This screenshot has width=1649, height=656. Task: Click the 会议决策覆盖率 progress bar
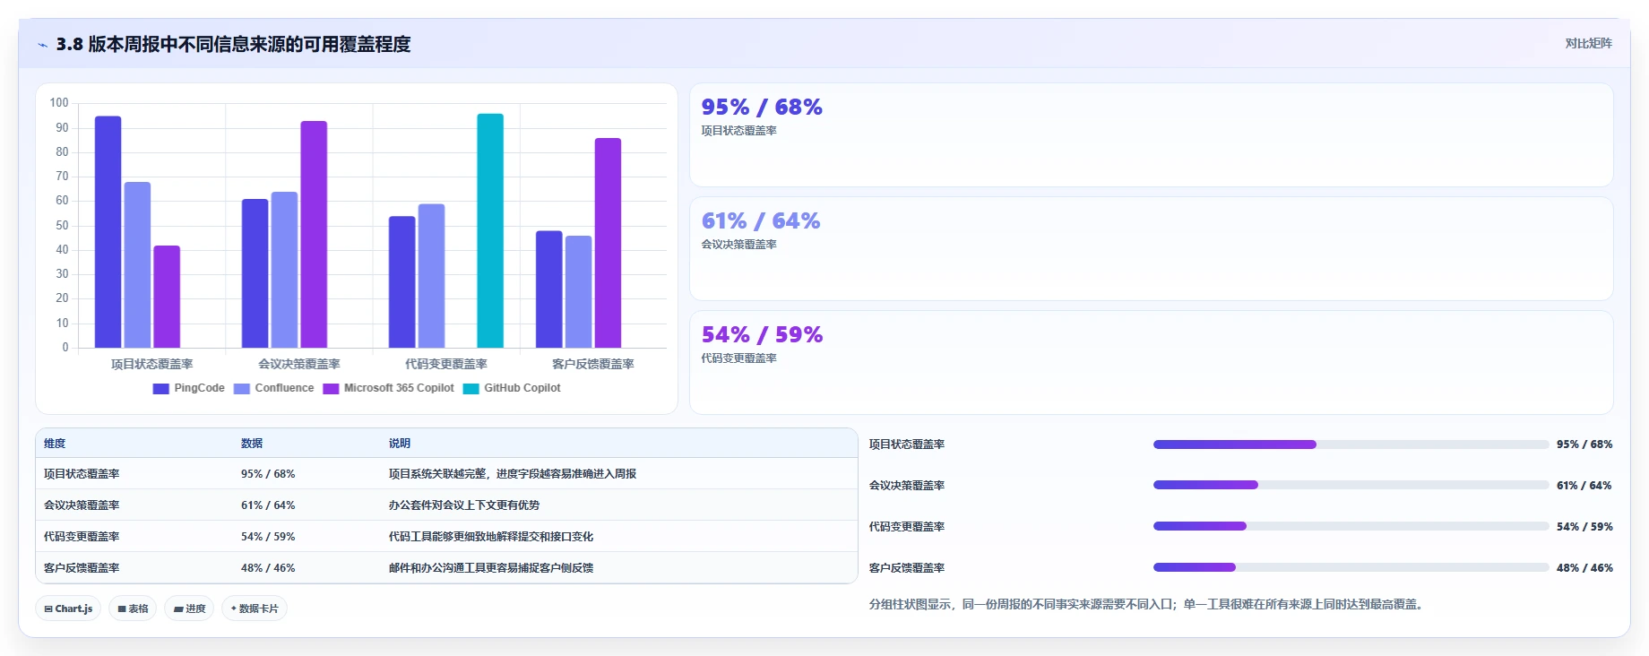(1351, 486)
